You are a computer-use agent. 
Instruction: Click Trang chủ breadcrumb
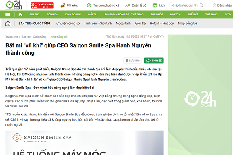[12, 37]
